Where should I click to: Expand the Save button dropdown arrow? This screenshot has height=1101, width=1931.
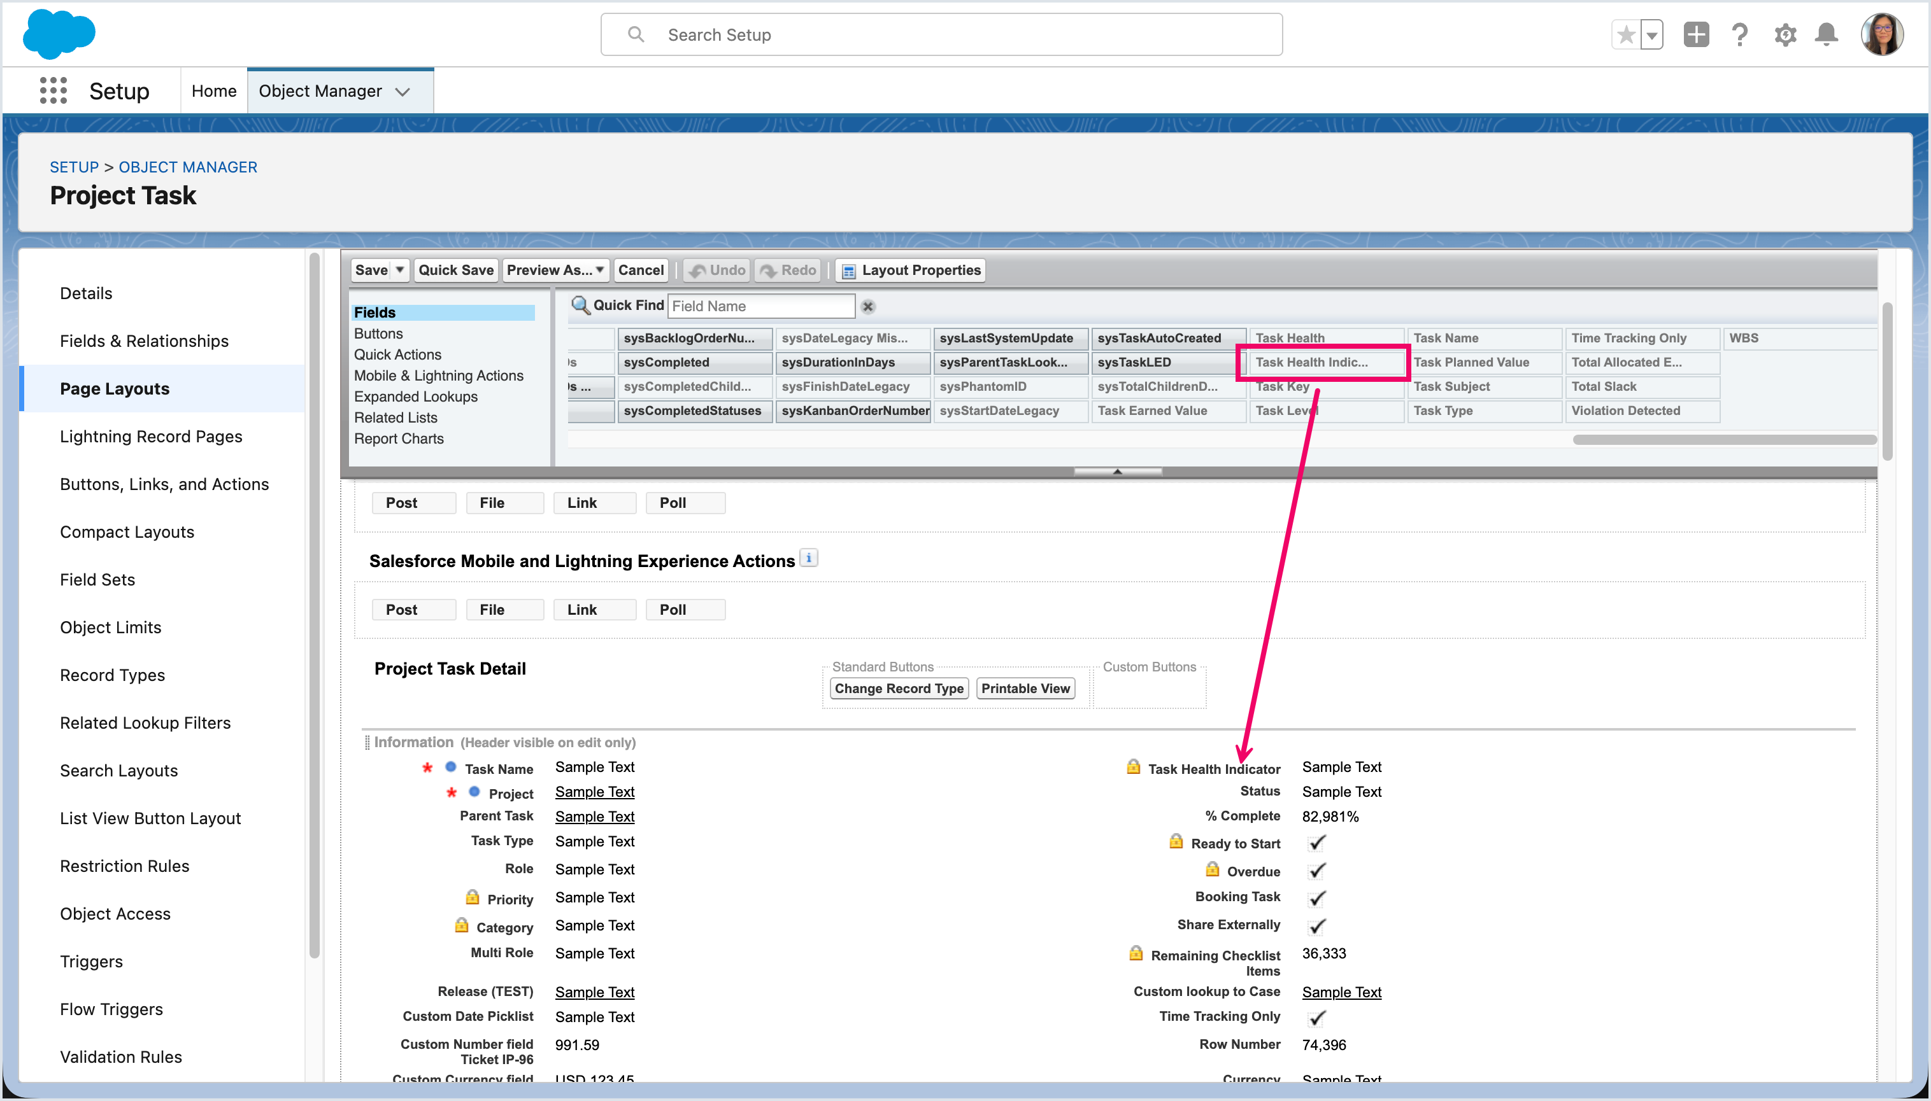click(x=399, y=270)
